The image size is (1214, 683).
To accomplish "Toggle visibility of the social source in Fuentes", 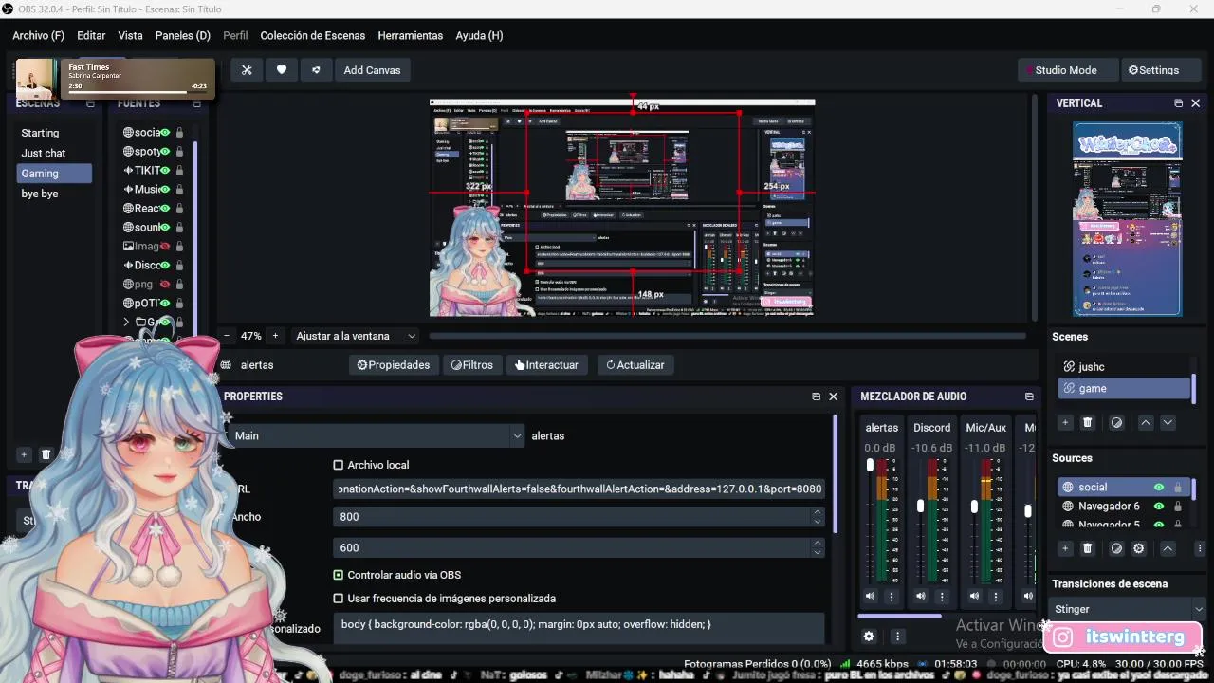I will pos(165,133).
